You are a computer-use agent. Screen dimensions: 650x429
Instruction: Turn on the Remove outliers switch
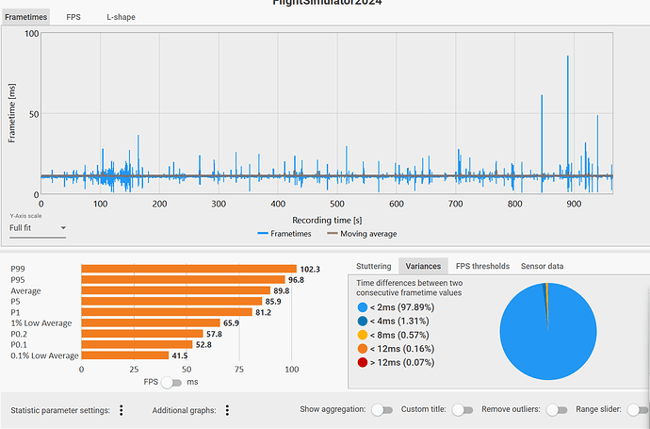557,410
